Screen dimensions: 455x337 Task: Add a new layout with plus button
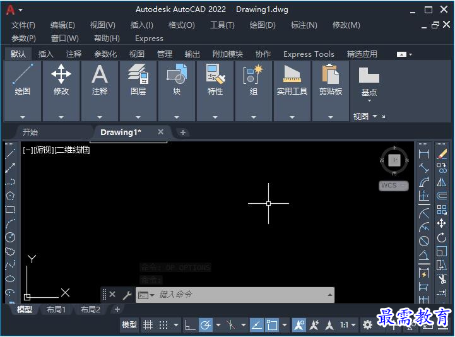117,309
